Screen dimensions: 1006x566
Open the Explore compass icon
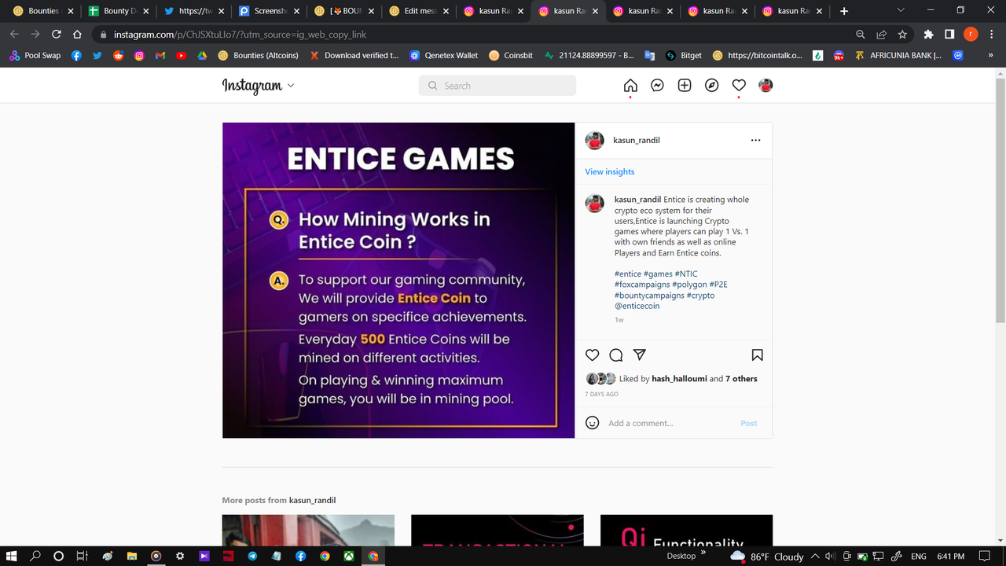(712, 86)
